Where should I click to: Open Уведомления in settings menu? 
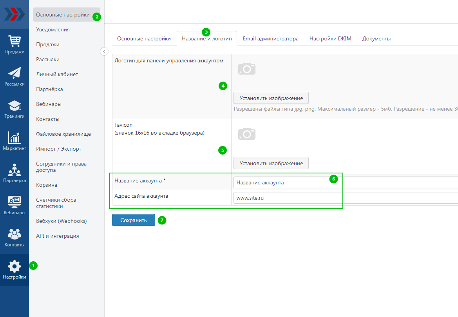coord(53,29)
